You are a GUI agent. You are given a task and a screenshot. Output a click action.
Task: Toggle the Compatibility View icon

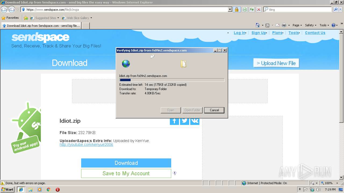[245, 9]
